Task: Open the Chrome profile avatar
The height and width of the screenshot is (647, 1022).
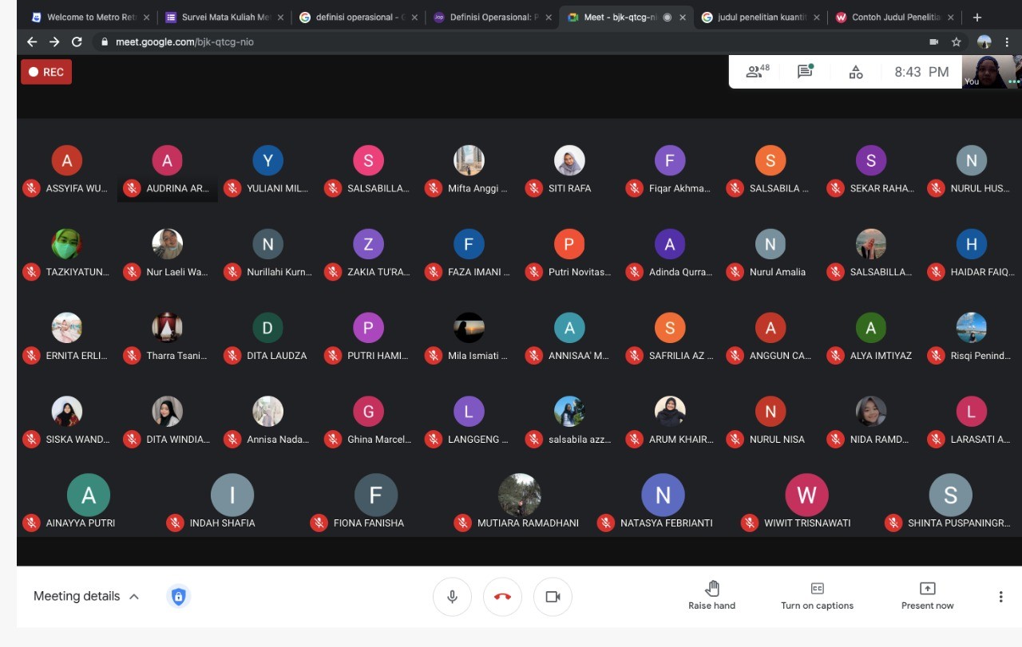Action: click(x=984, y=41)
